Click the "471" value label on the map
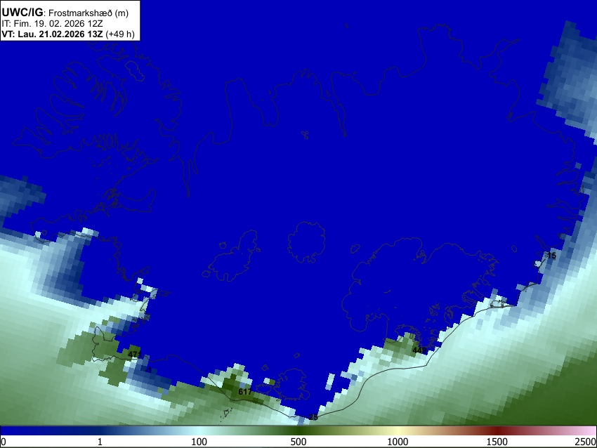The height and width of the screenshot is (448, 597). 134,355
